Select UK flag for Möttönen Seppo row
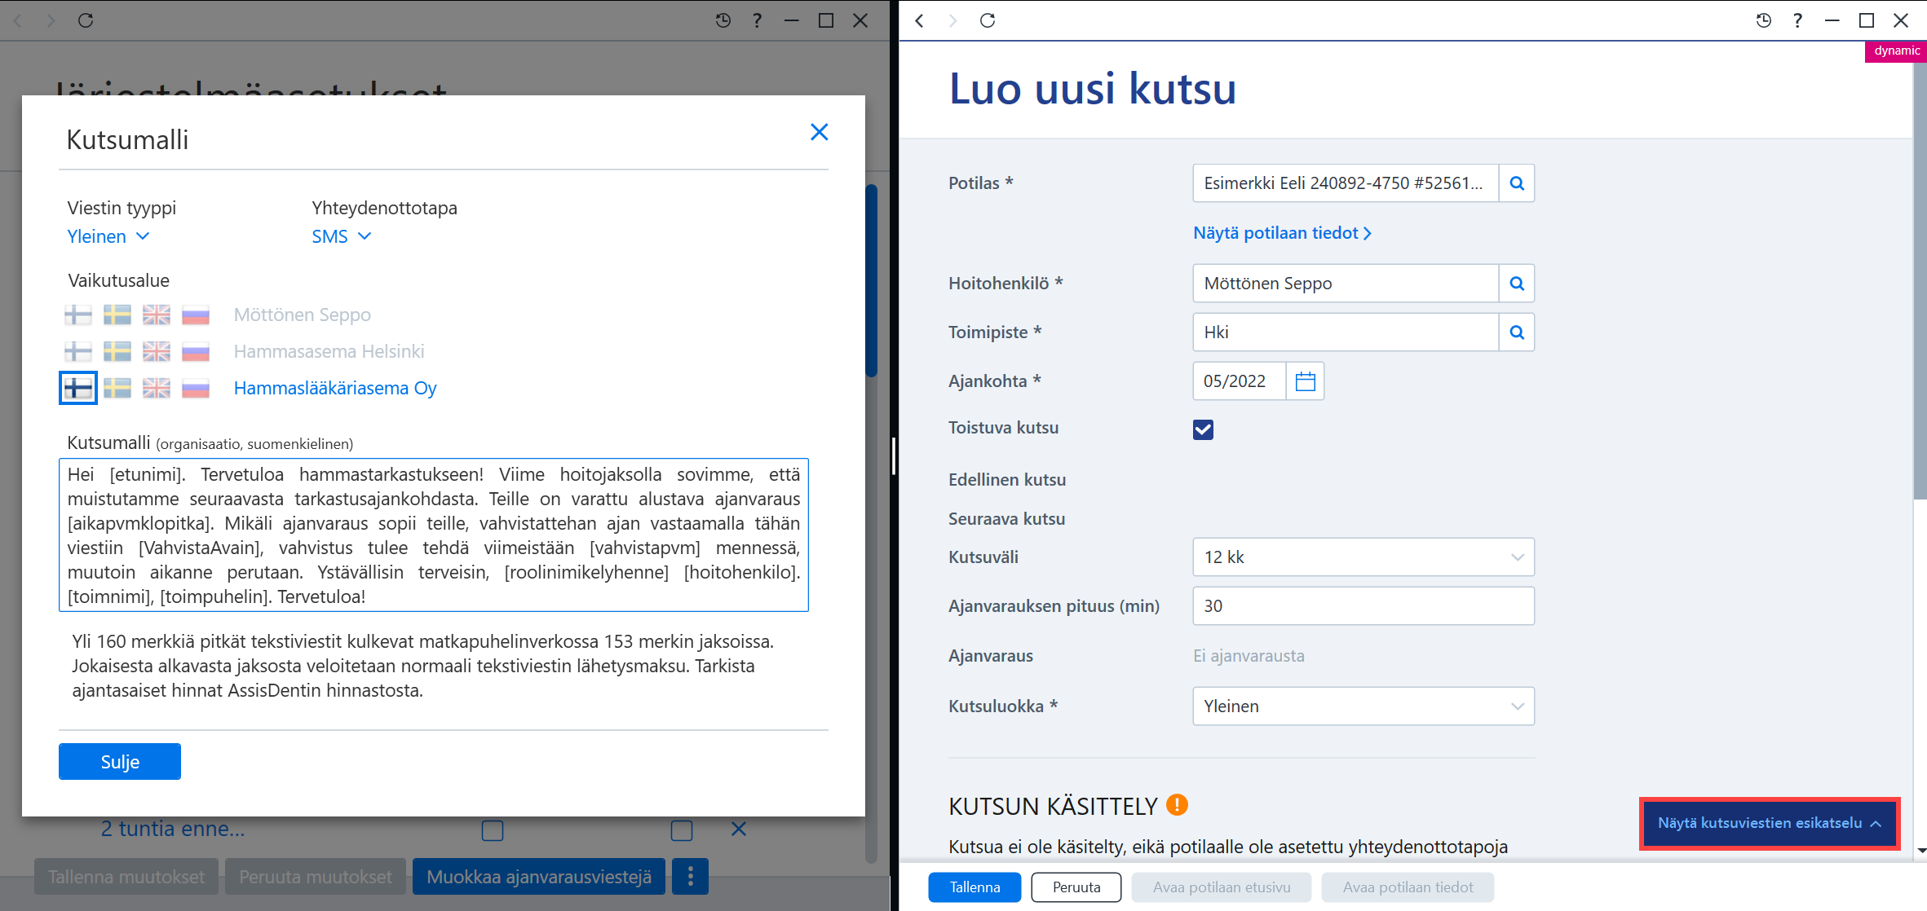 coord(157,315)
